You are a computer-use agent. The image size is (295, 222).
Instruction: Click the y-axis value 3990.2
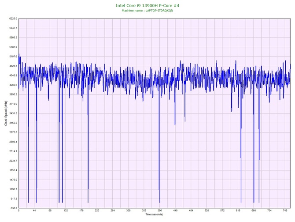tap(13, 94)
